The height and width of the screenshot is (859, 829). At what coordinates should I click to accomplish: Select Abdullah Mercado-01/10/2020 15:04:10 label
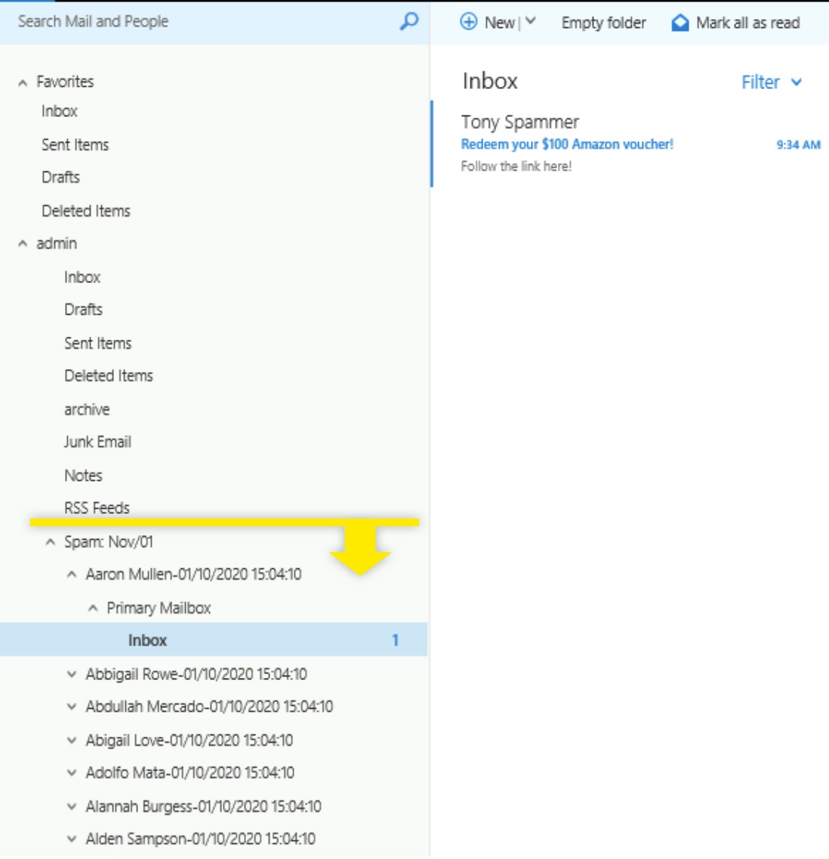pyautogui.click(x=208, y=707)
